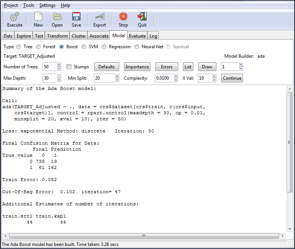Image resolution: width=295 pixels, height=249 pixels.
Task: Increase Min Split with up arrow
Action: [117, 76]
